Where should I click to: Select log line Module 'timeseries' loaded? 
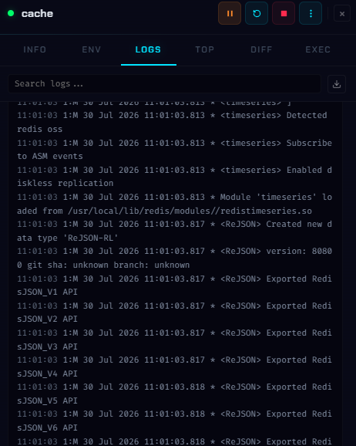(174, 204)
